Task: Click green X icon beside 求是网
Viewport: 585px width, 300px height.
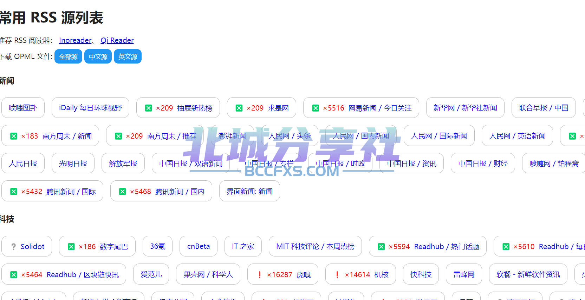Action: (x=239, y=108)
